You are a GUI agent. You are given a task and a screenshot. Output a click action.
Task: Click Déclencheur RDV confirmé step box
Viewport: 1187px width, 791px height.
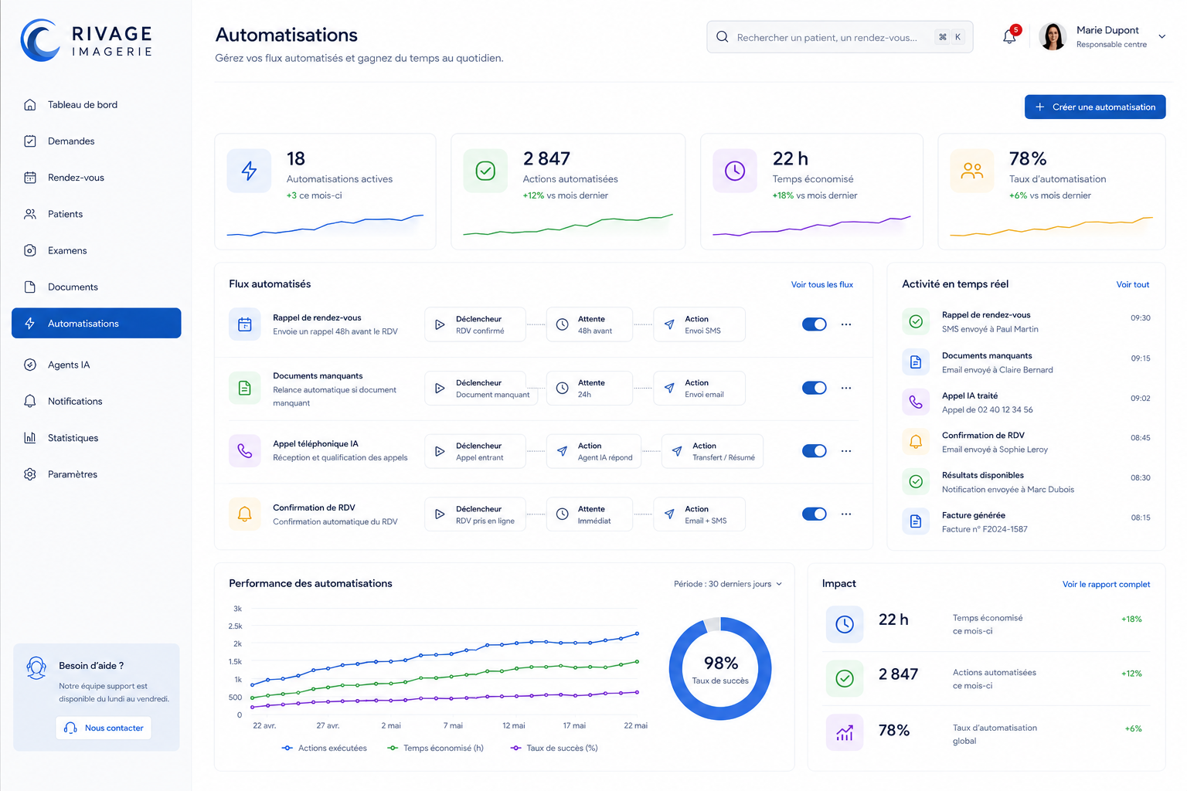[x=475, y=324]
